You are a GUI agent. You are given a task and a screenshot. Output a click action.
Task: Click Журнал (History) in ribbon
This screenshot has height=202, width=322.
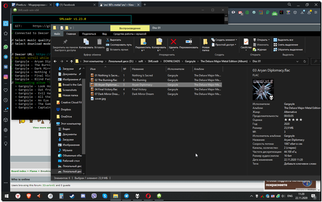tap(260, 49)
